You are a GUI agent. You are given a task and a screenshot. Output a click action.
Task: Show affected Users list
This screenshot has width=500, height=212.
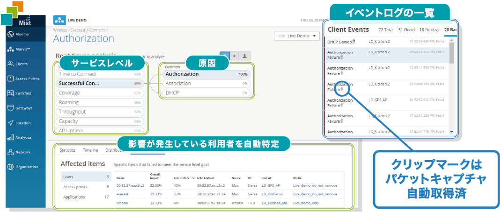coord(86,177)
